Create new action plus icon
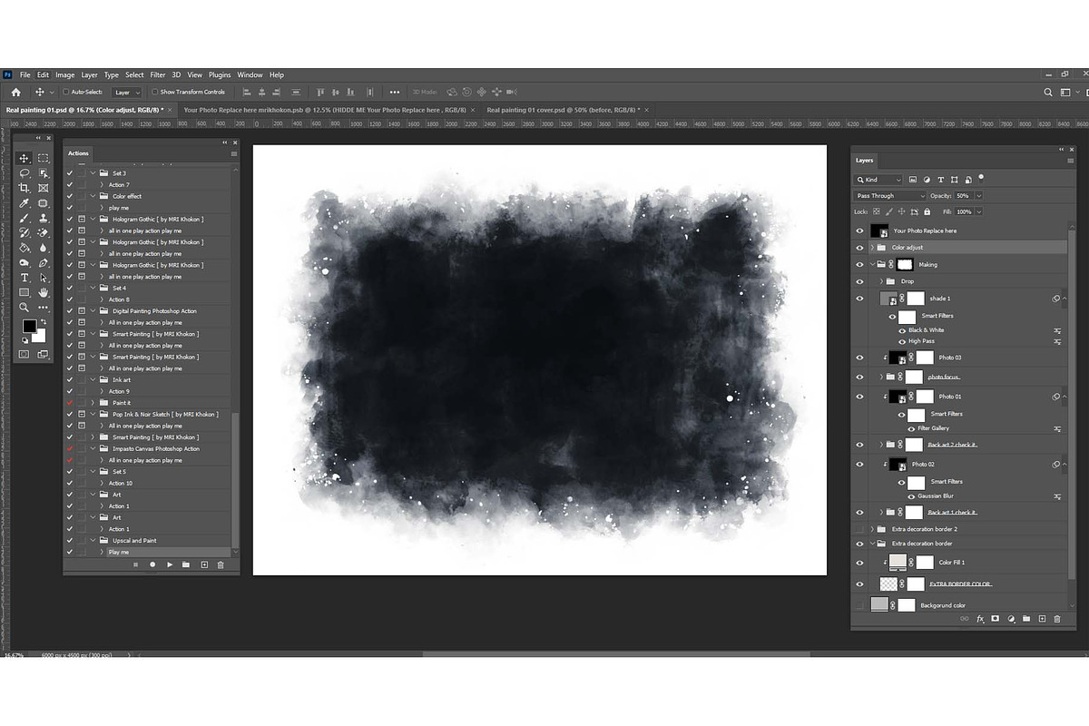 [x=204, y=564]
